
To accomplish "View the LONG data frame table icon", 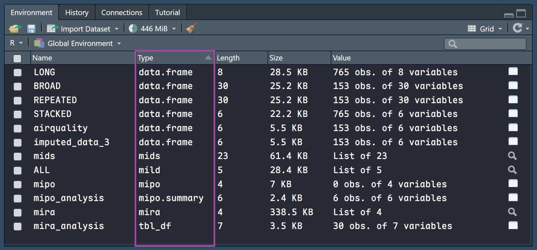I will tap(513, 72).
